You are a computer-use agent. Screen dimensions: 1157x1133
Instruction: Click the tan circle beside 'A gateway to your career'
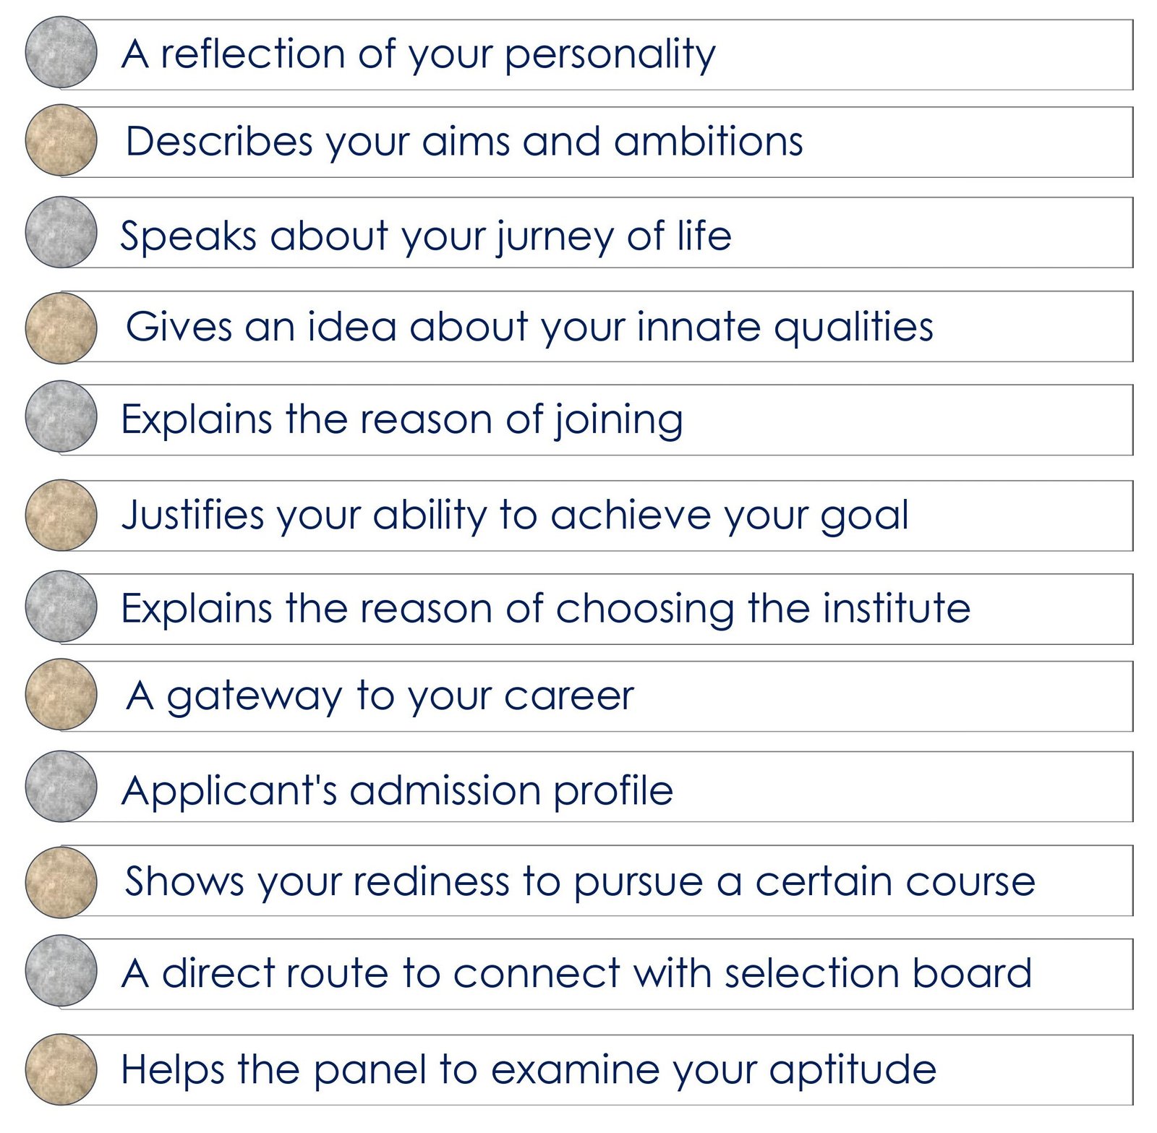click(61, 694)
